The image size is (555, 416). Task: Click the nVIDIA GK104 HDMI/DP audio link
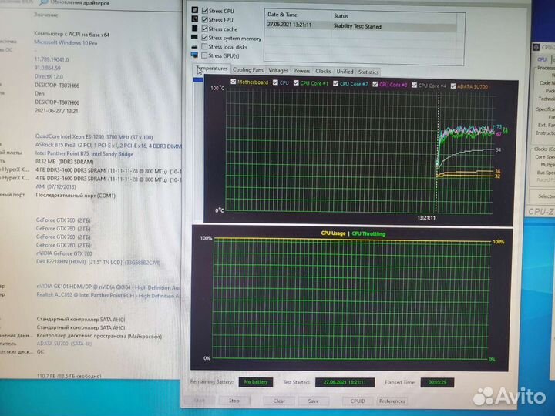(x=109, y=287)
